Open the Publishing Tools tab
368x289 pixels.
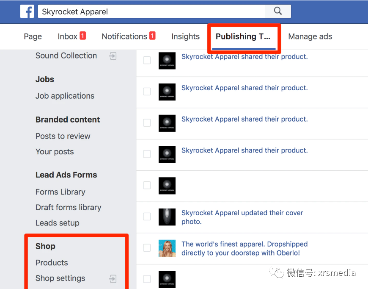(x=243, y=36)
